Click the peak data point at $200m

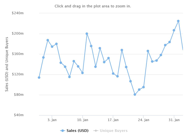(87, 34)
